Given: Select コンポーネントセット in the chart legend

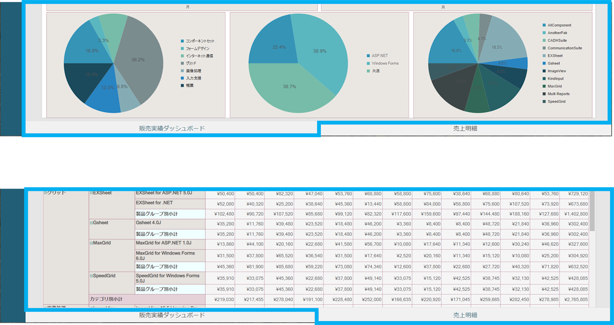Looking at the screenshot, I should click(x=198, y=41).
